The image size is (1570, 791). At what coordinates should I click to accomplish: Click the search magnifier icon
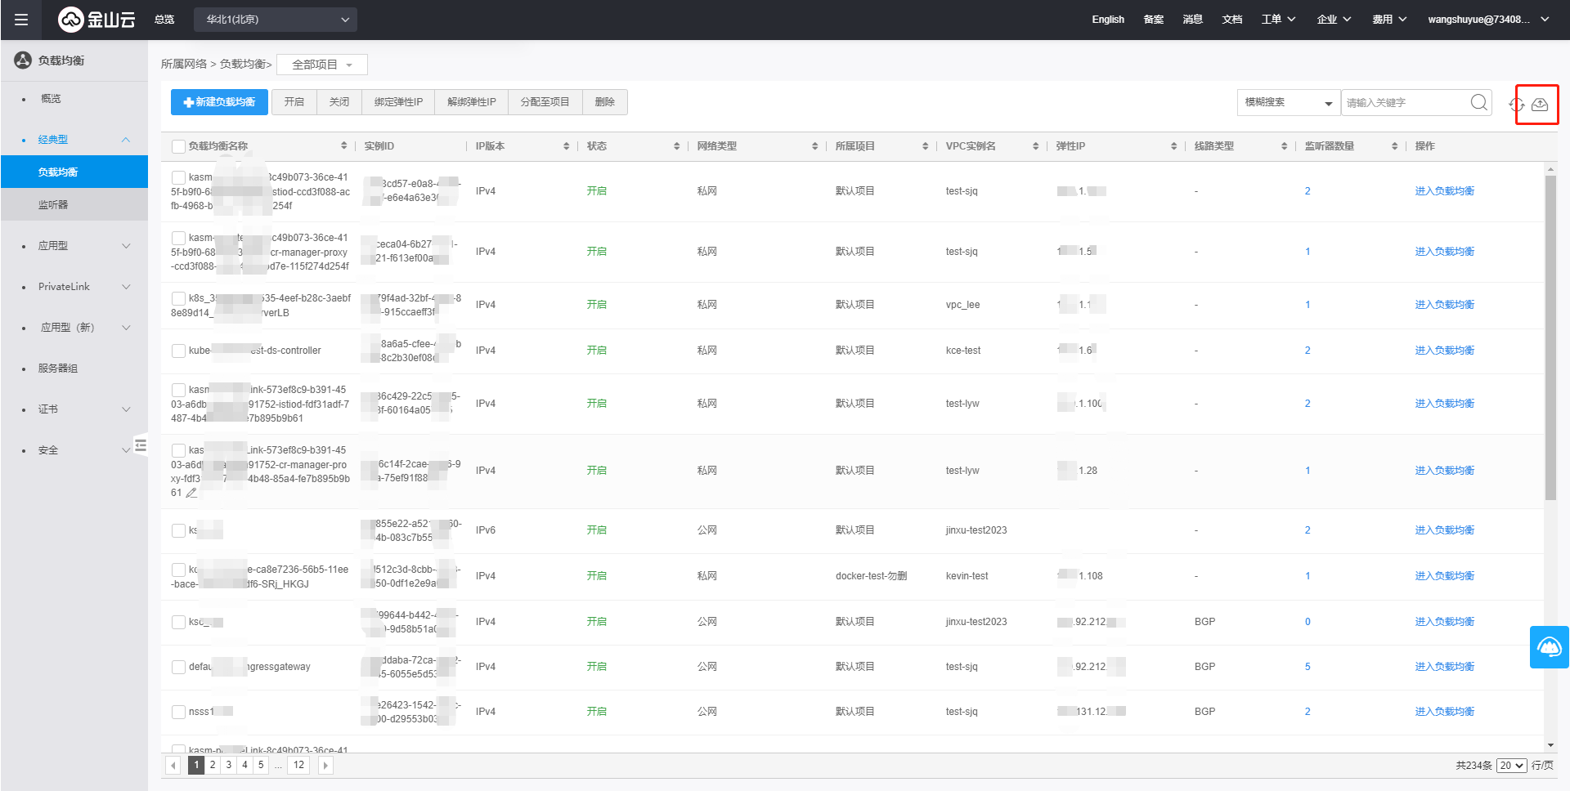1478,102
